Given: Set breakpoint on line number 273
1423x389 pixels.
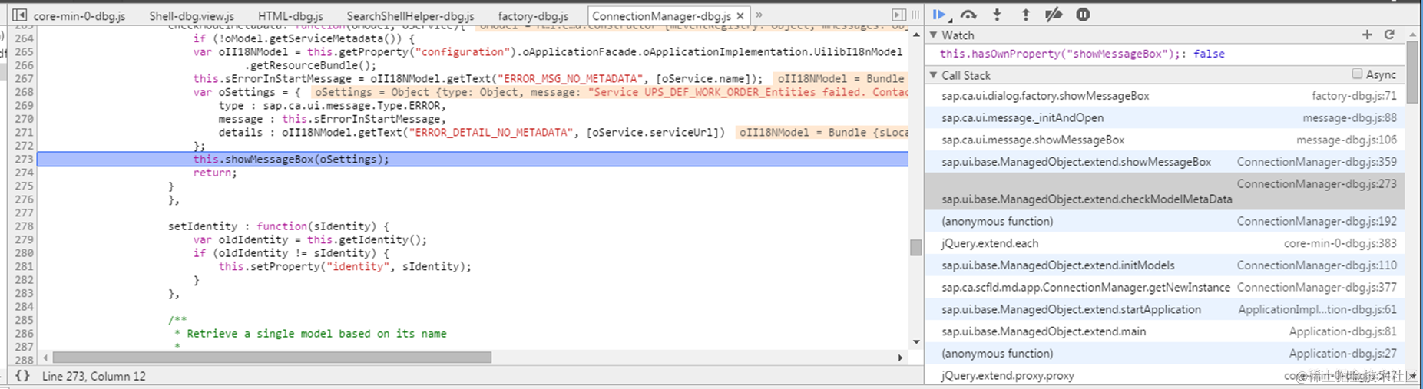Looking at the screenshot, I should pos(24,159).
